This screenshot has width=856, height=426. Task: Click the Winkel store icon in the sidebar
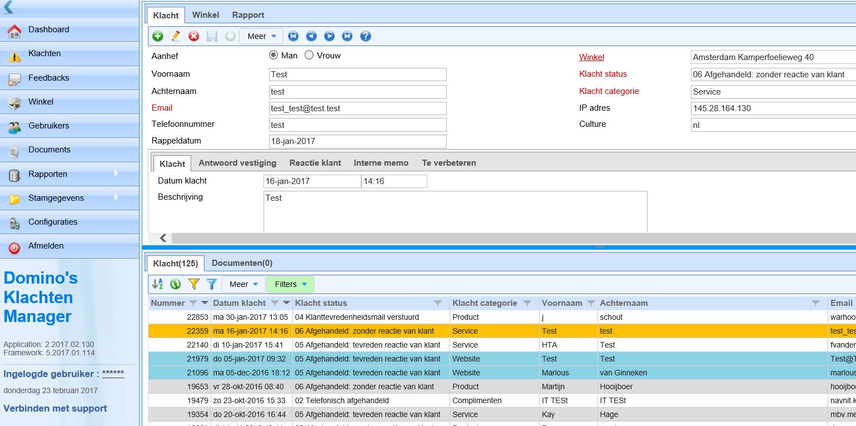[x=14, y=103]
